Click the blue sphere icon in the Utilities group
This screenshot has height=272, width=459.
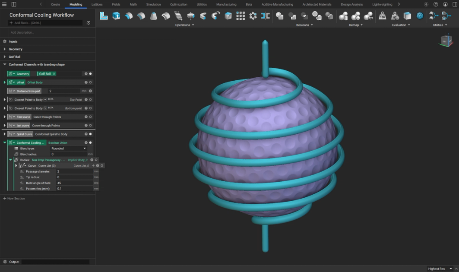click(x=420, y=16)
